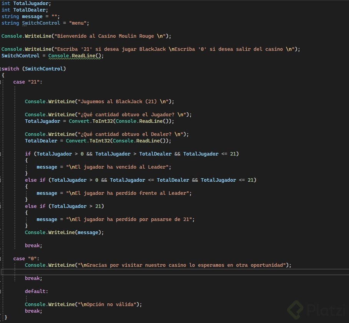The image size is (349, 323).
Task: Collapse the case "21": section
Action: [x=1, y=82]
